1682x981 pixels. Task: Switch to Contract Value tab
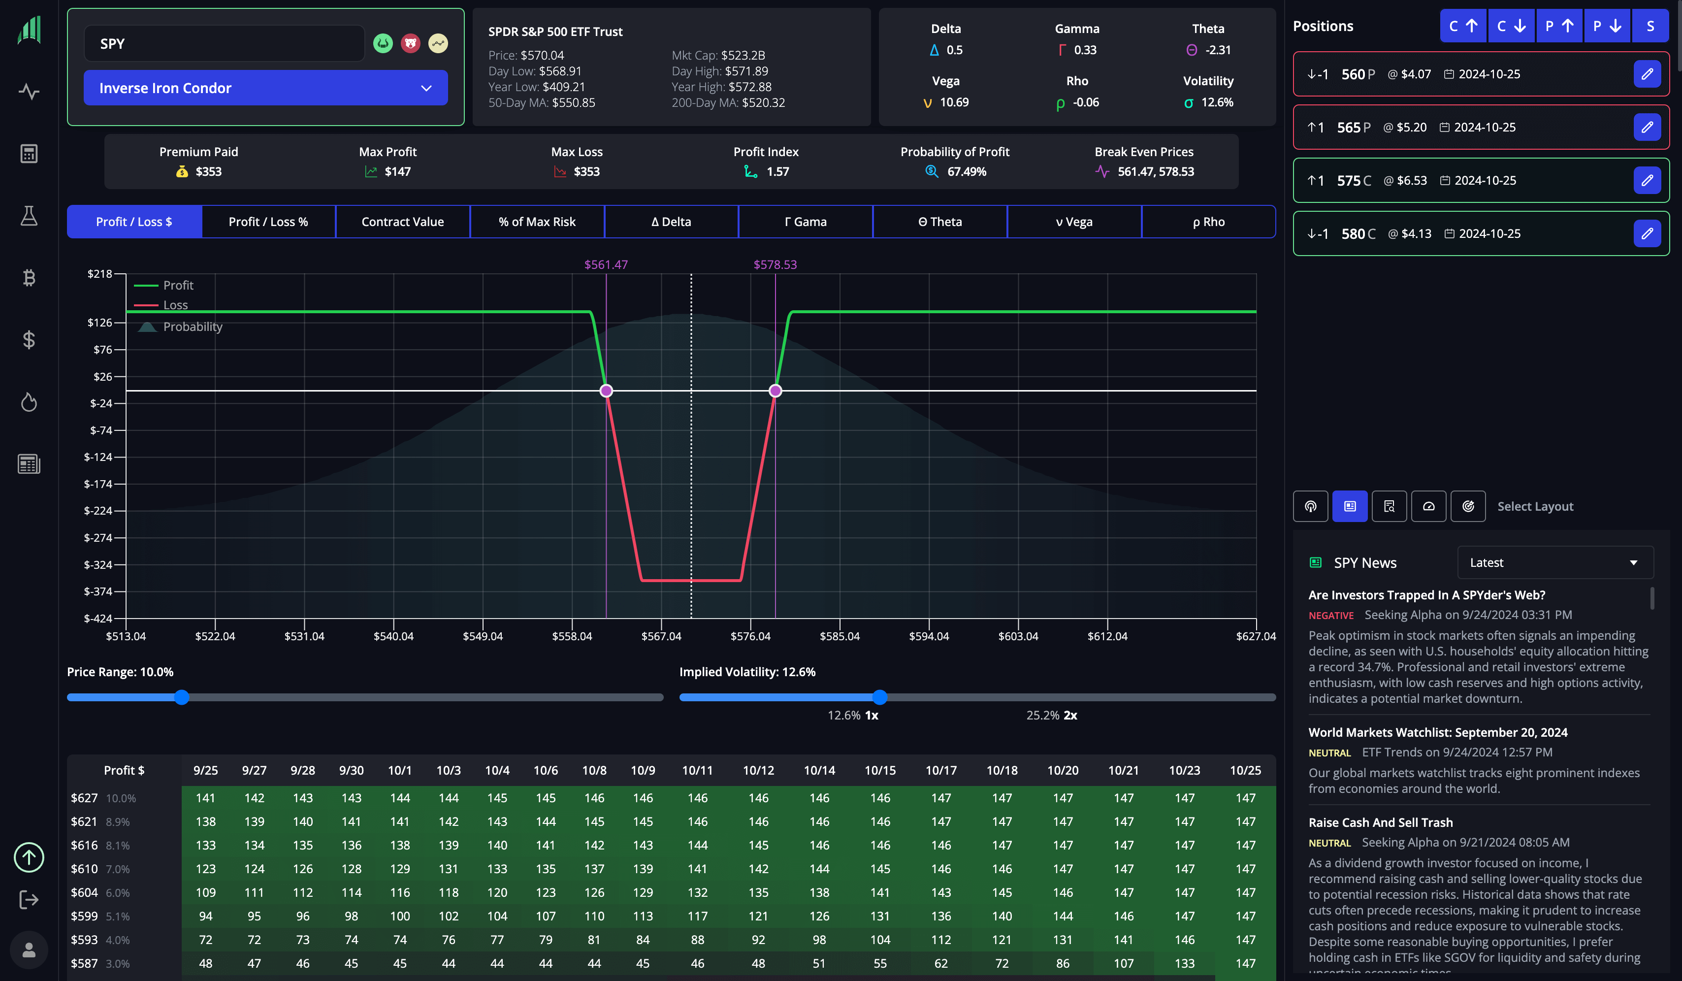[402, 222]
